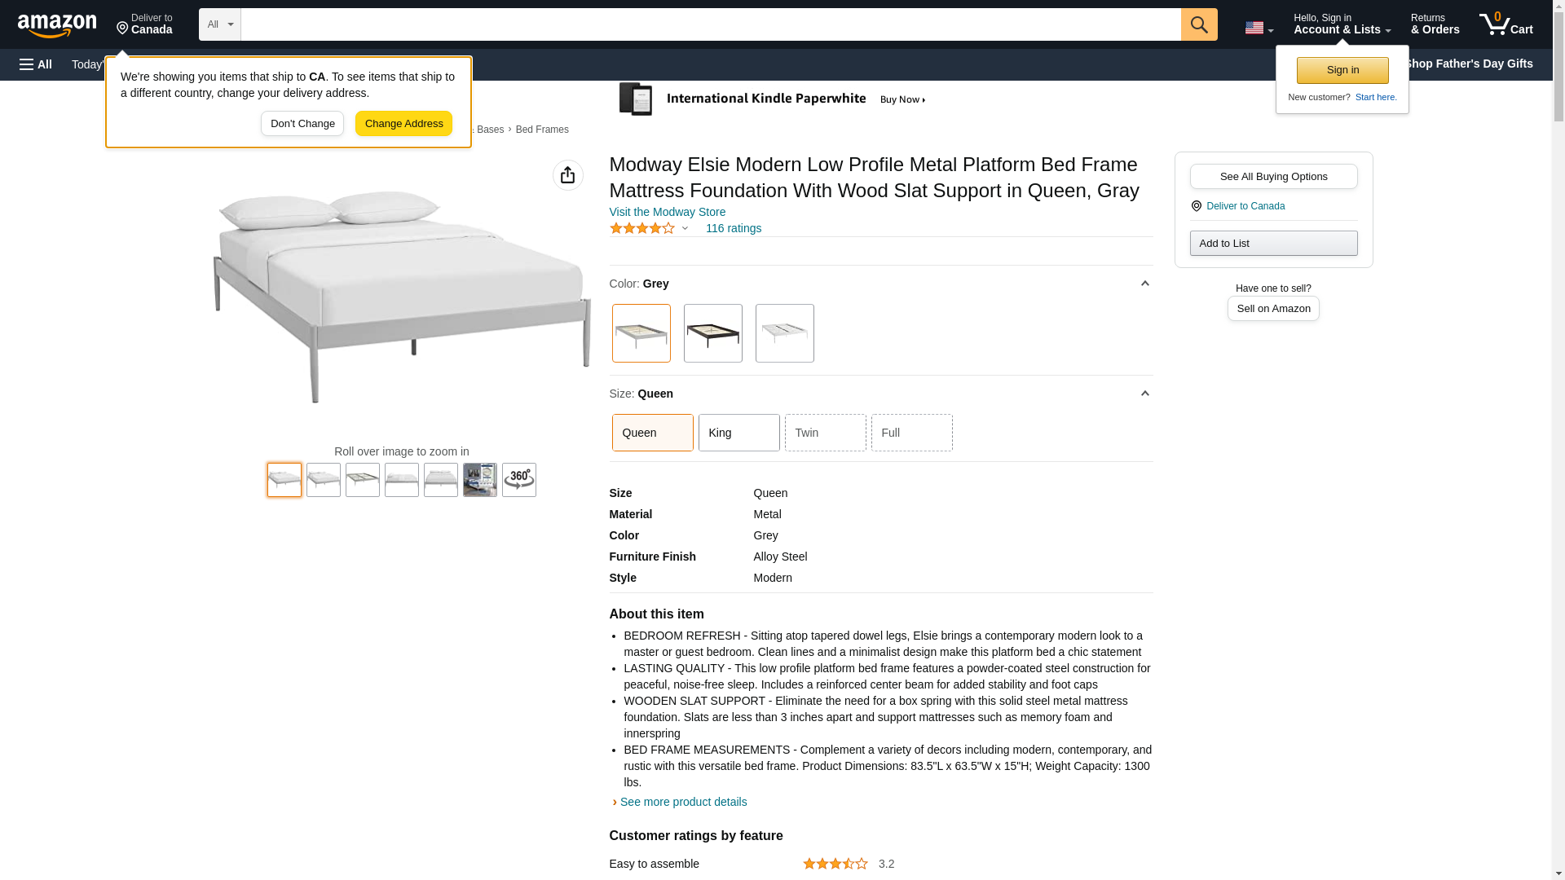
Task: Click the US flag language selector
Action: coord(1258,28)
